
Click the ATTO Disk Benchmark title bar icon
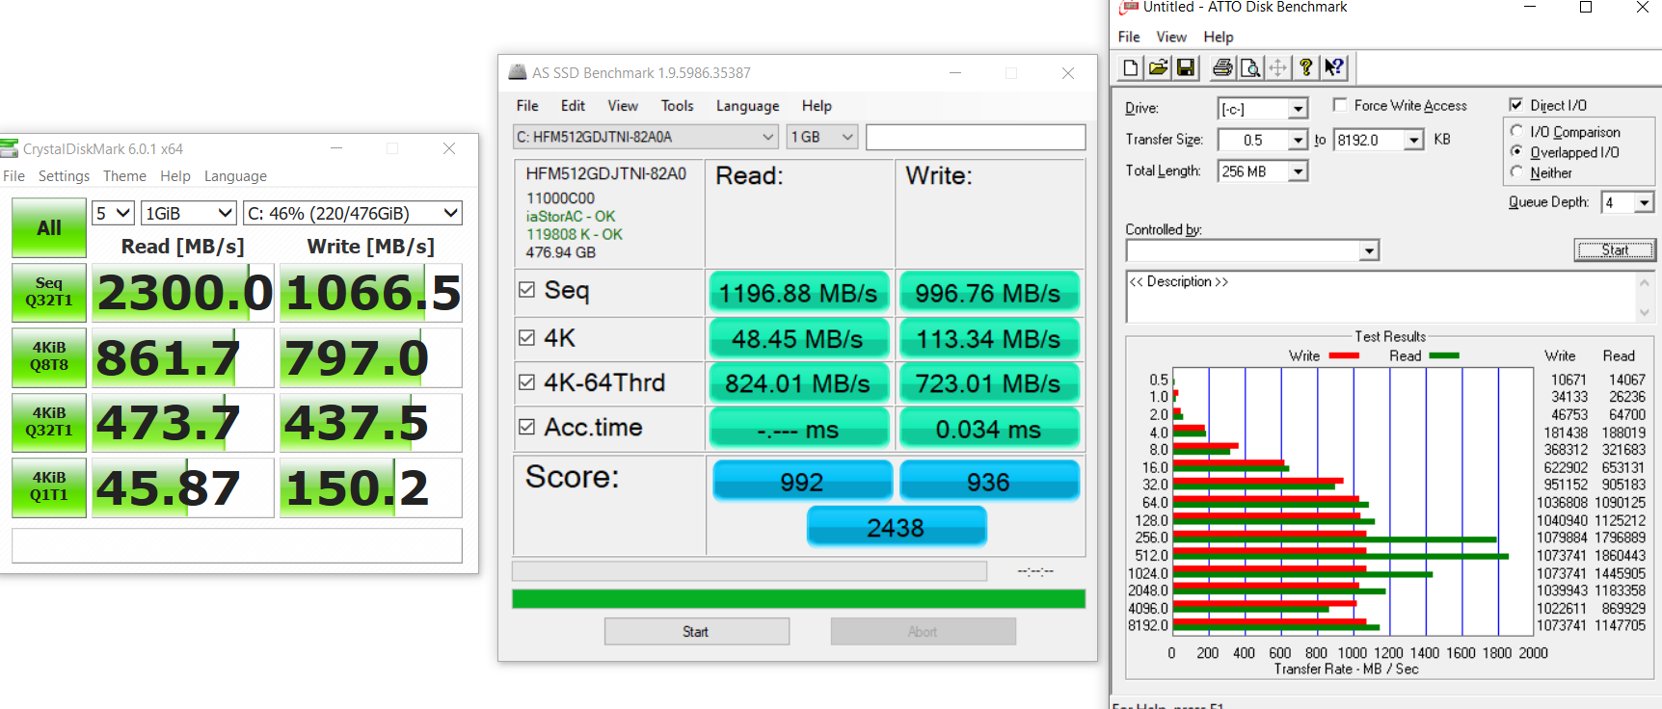[x=1129, y=7]
